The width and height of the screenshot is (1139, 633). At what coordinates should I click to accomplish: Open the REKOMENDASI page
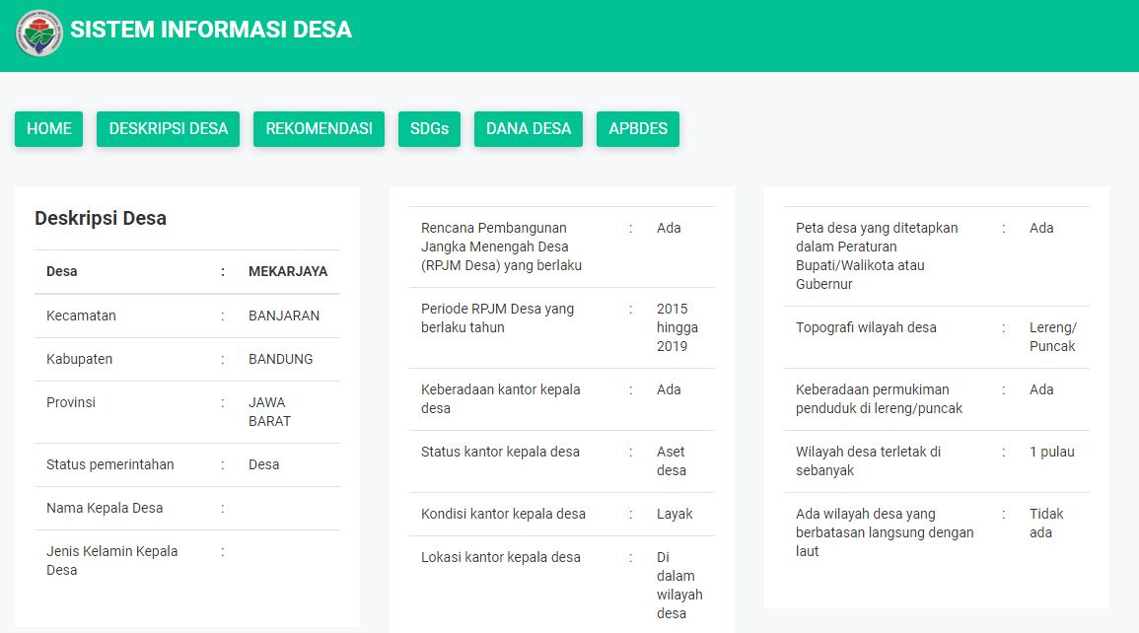coord(318,128)
